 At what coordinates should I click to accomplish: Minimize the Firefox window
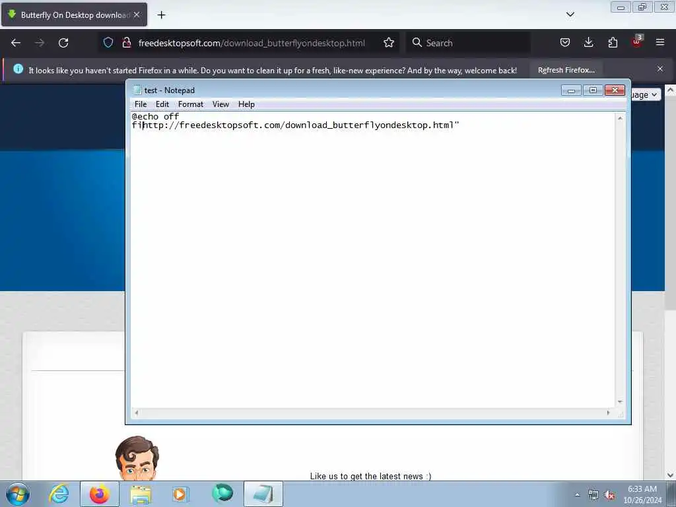[x=621, y=7]
